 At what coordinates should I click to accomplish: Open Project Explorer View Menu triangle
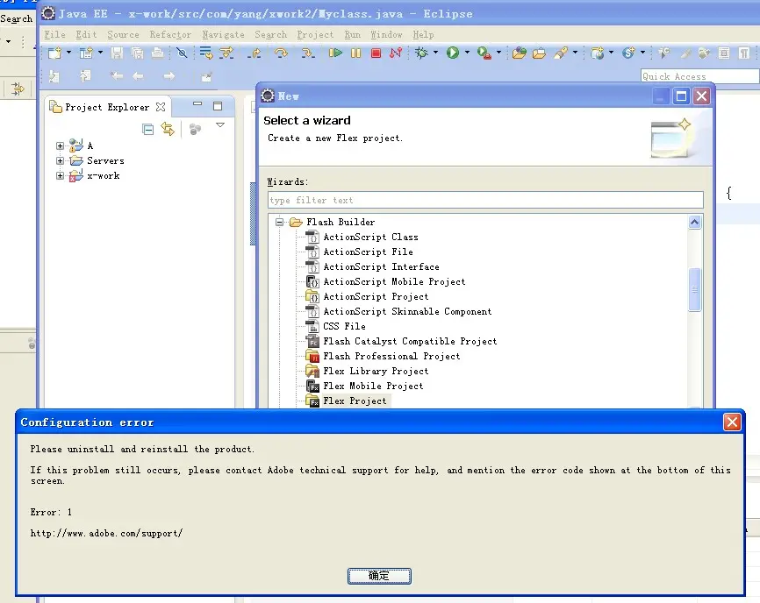220,125
